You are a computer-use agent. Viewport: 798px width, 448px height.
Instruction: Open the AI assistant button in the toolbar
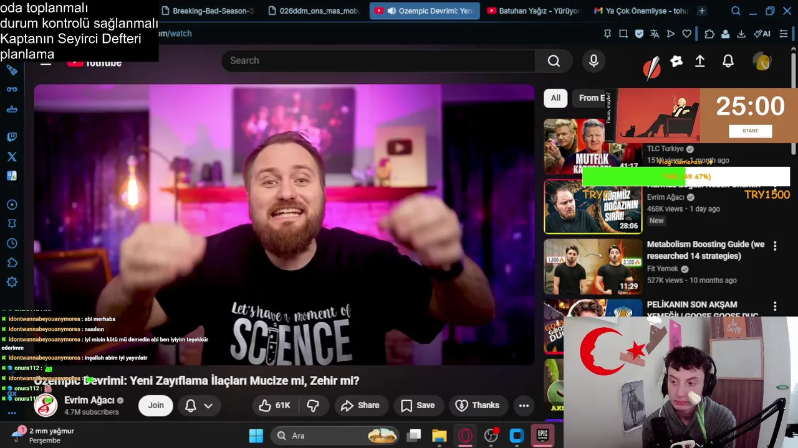762,34
